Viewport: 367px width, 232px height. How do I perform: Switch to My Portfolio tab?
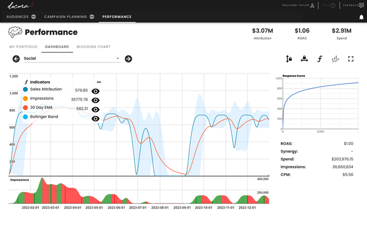pyautogui.click(x=23, y=46)
